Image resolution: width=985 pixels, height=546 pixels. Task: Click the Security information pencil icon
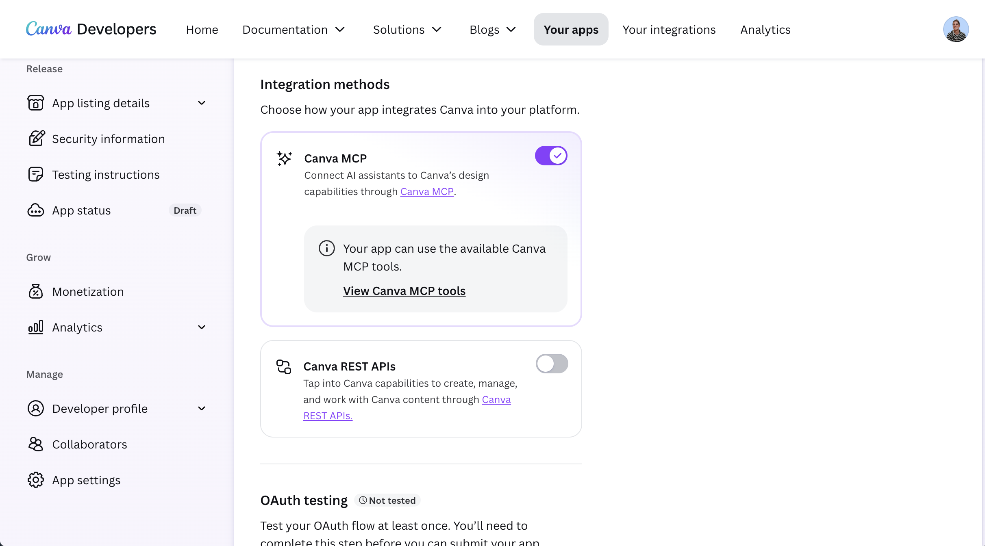coord(37,139)
